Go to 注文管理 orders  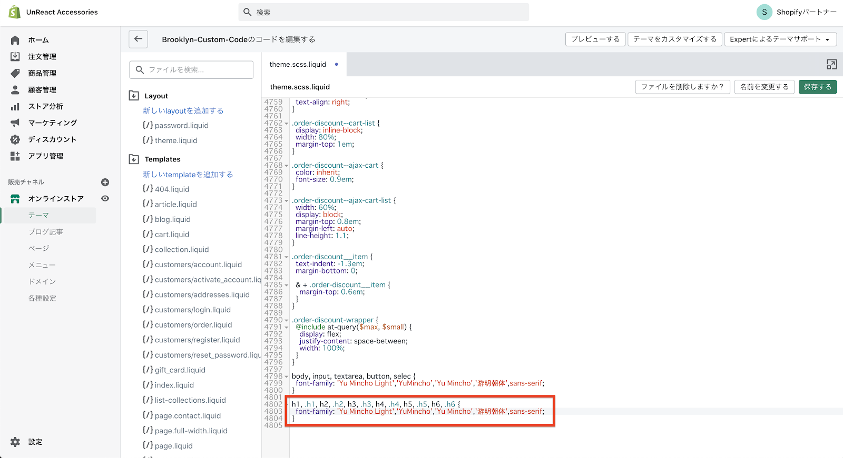pyautogui.click(x=42, y=57)
